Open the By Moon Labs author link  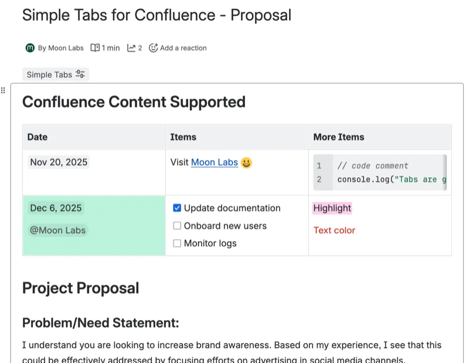pyautogui.click(x=61, y=48)
